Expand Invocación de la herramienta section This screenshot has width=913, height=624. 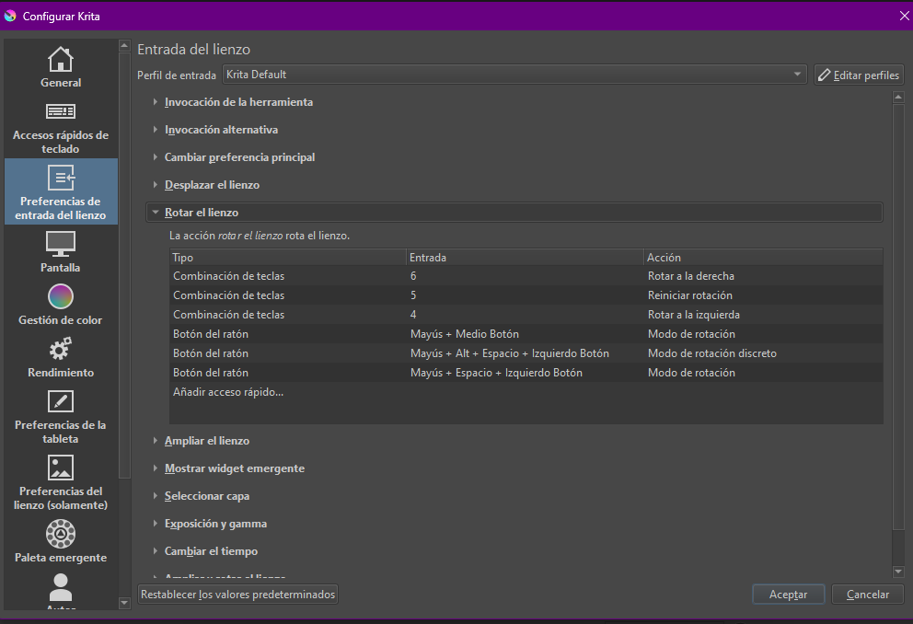[238, 102]
